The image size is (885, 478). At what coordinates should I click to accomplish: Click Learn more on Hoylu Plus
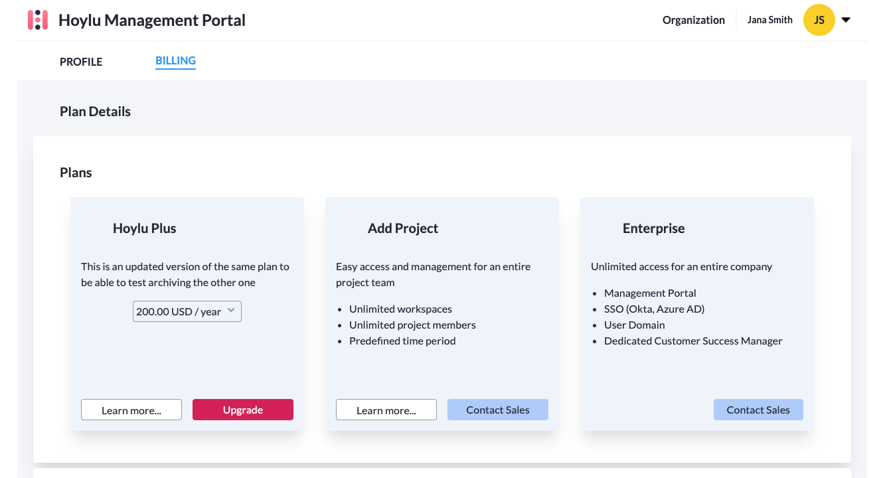click(131, 410)
